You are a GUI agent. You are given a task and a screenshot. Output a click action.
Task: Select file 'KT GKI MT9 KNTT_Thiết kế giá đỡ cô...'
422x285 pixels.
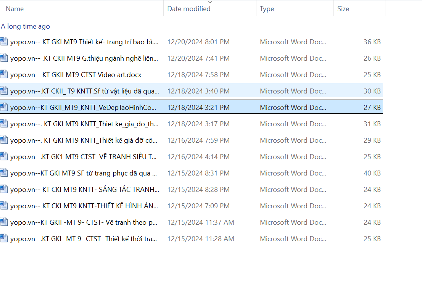(85, 140)
